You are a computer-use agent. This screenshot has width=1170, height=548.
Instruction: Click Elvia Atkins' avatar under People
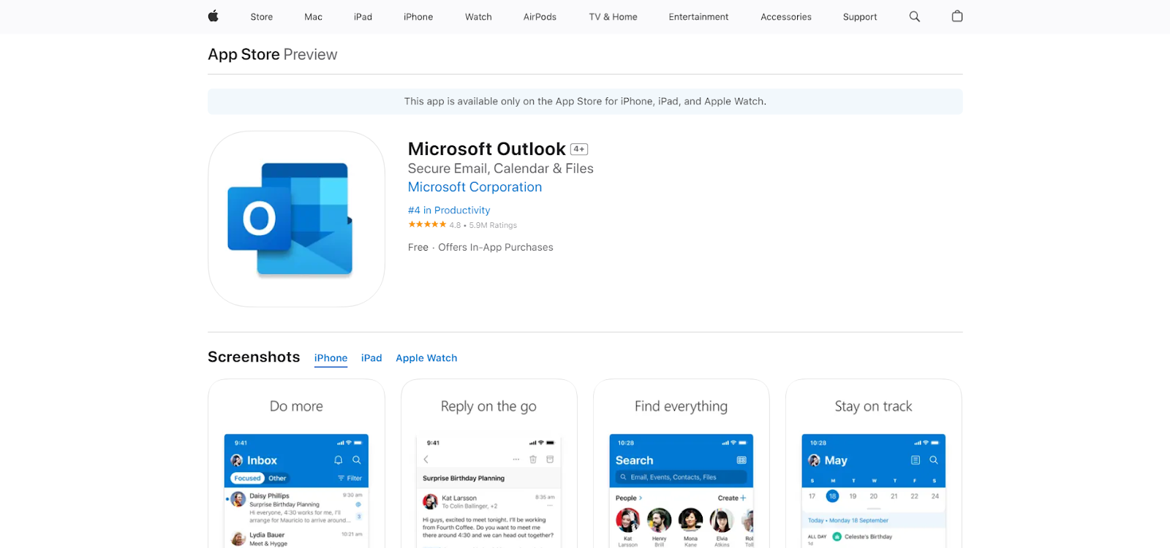tap(722, 520)
